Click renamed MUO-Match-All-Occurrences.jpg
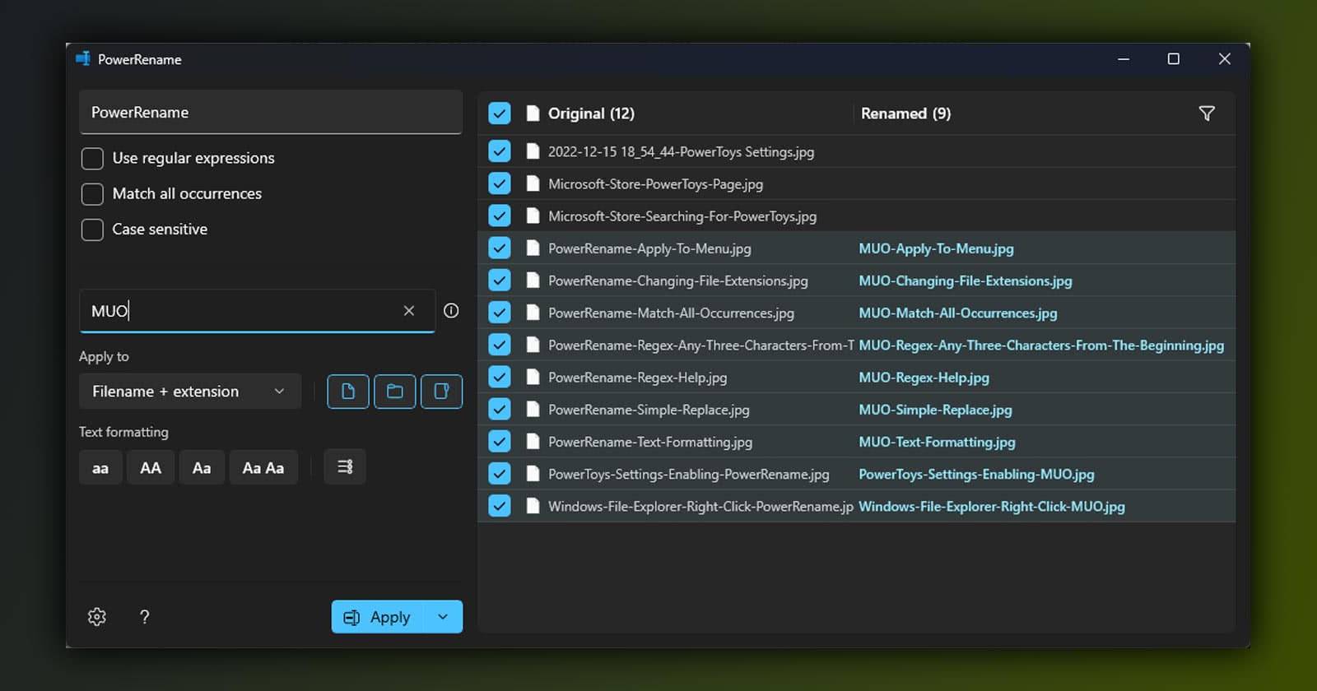The width and height of the screenshot is (1317, 691). [x=958, y=313]
